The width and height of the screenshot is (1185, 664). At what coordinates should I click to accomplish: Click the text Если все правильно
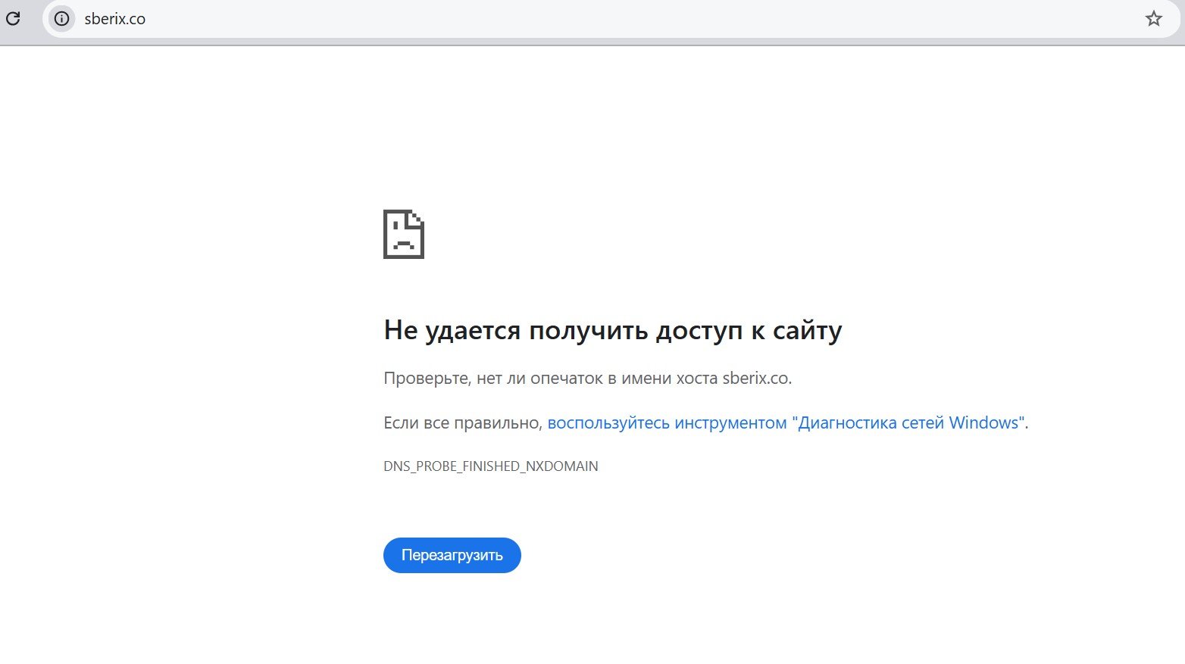463,423
